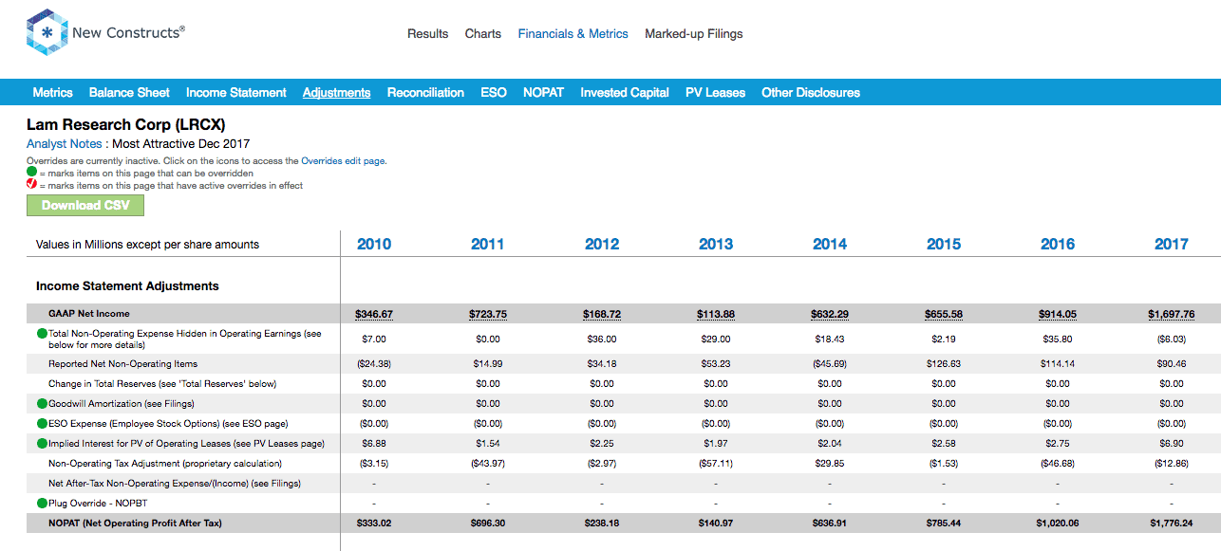Click the Most Attractive Dec 2017 text
Screen dimensions: 1221x551
tap(181, 144)
